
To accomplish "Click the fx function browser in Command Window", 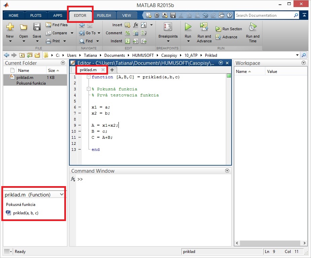I will click(73, 179).
